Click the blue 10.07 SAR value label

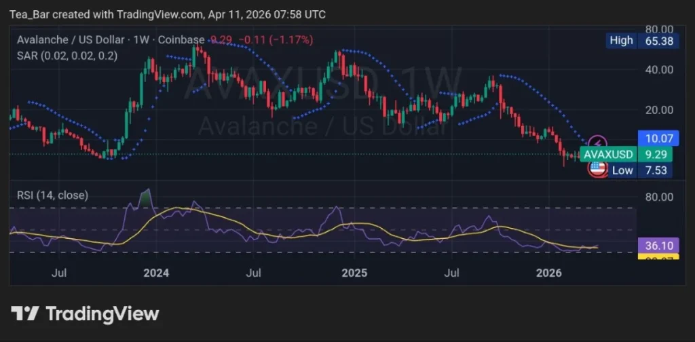tap(658, 138)
